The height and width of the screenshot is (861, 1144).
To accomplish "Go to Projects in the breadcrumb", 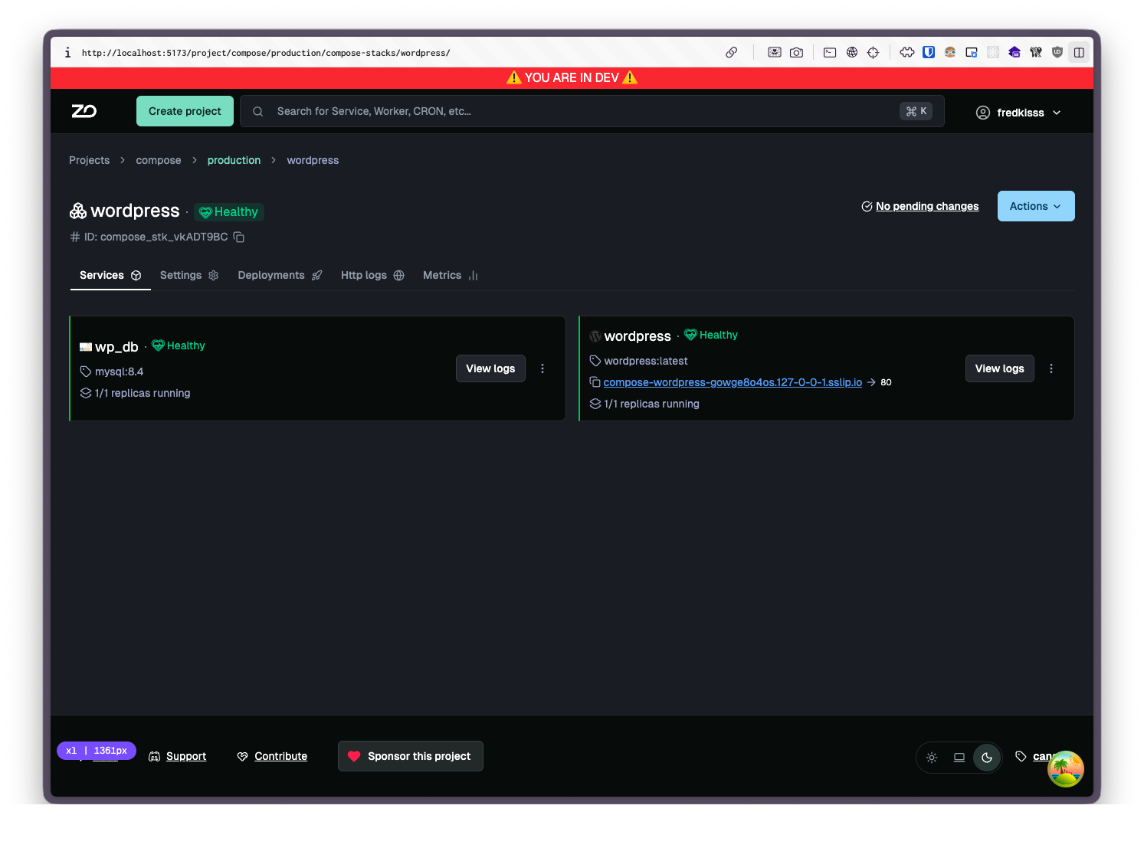I will click(x=89, y=160).
